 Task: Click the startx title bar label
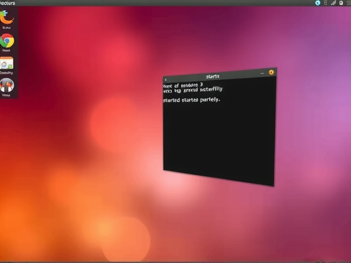[x=212, y=75]
